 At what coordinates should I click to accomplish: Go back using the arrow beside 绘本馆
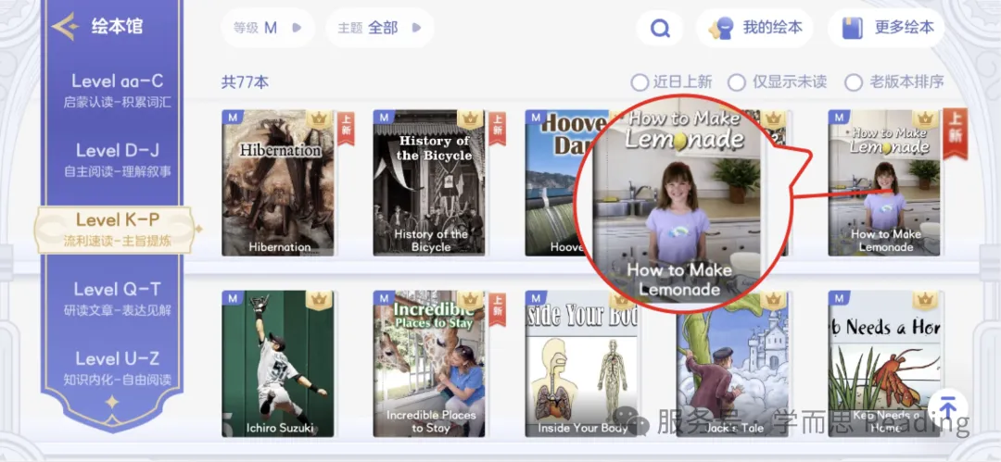(x=65, y=27)
